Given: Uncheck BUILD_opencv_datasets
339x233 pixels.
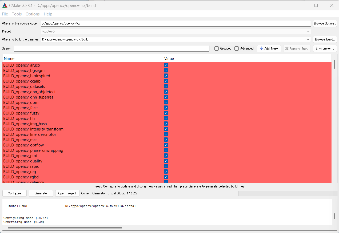Looking at the screenshot, I should pyautogui.click(x=166, y=86).
